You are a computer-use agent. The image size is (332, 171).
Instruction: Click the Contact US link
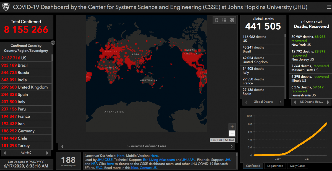(149, 168)
